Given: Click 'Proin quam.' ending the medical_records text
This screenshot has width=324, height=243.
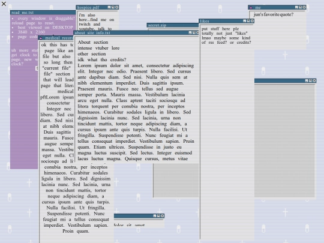Looking at the screenshot, I should (x=76, y=231).
